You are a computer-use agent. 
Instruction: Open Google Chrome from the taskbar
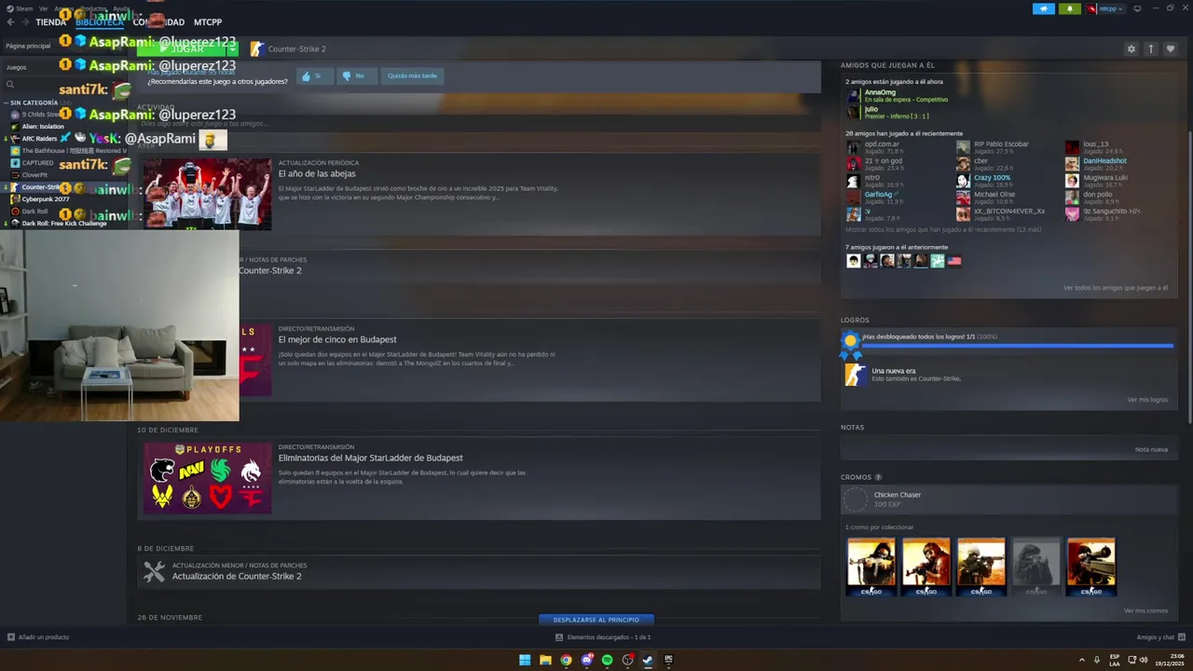[x=566, y=660]
